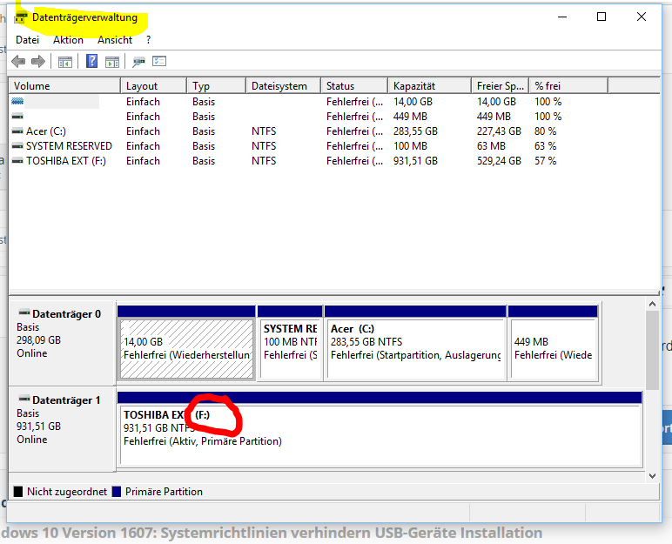Click the Datenträgerverwaltung title bar app icon

[x=21, y=18]
